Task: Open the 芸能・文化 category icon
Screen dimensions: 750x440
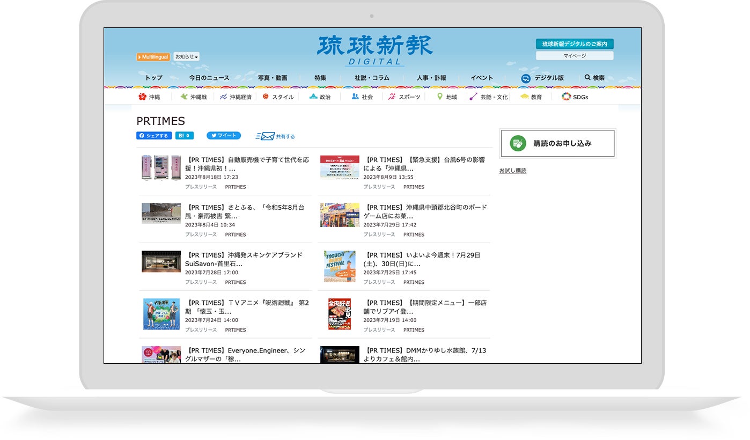Action: 473,97
